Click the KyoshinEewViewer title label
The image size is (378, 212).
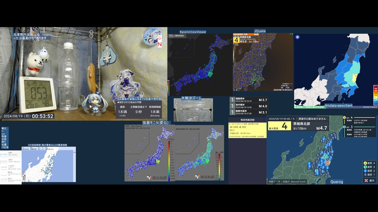coord(193,32)
